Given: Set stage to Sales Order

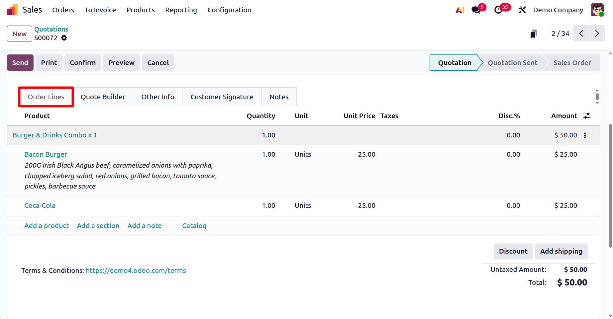Looking at the screenshot, I should 572,62.
